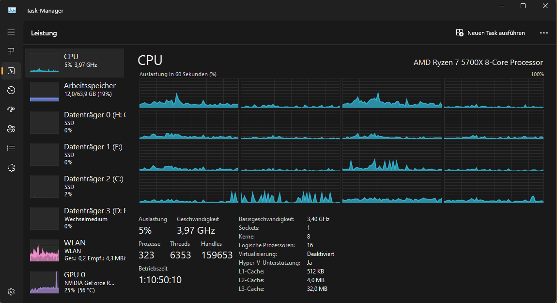Click the Kerne value 8
This screenshot has height=303, width=557.
[x=309, y=237]
